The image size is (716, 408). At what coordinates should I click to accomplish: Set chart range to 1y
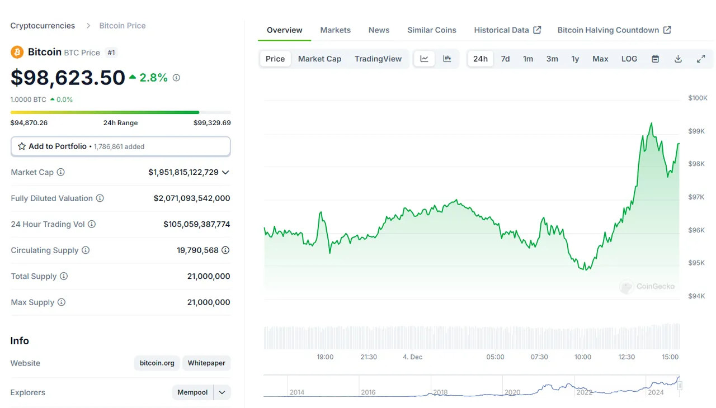click(575, 59)
